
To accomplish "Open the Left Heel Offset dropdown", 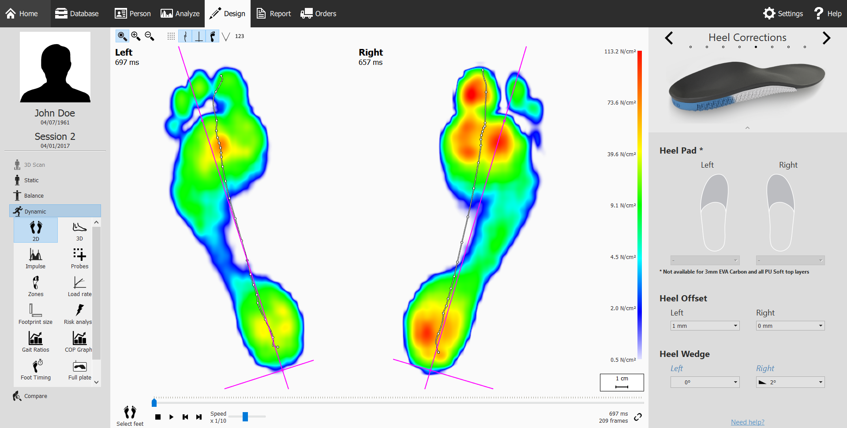I will coord(704,326).
